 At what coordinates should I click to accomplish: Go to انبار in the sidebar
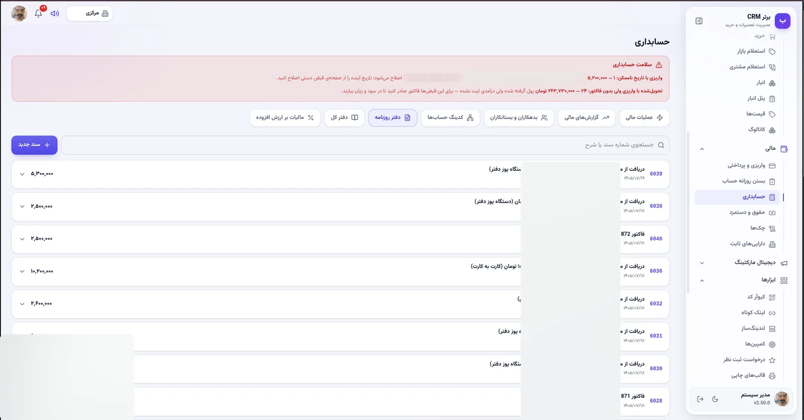766,83
